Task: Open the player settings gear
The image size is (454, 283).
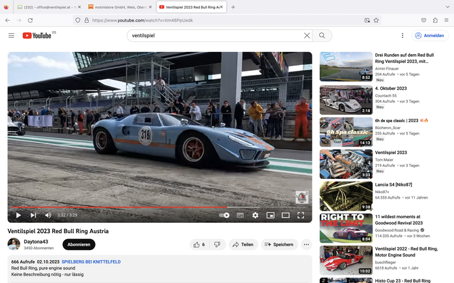Action: click(x=255, y=215)
